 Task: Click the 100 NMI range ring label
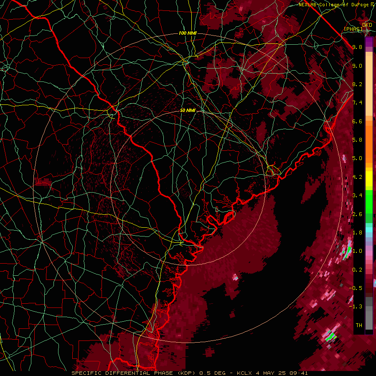(188, 33)
